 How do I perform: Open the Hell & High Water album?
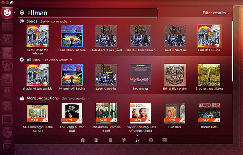175,77
